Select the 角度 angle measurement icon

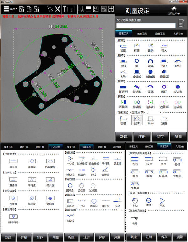[162, 201]
